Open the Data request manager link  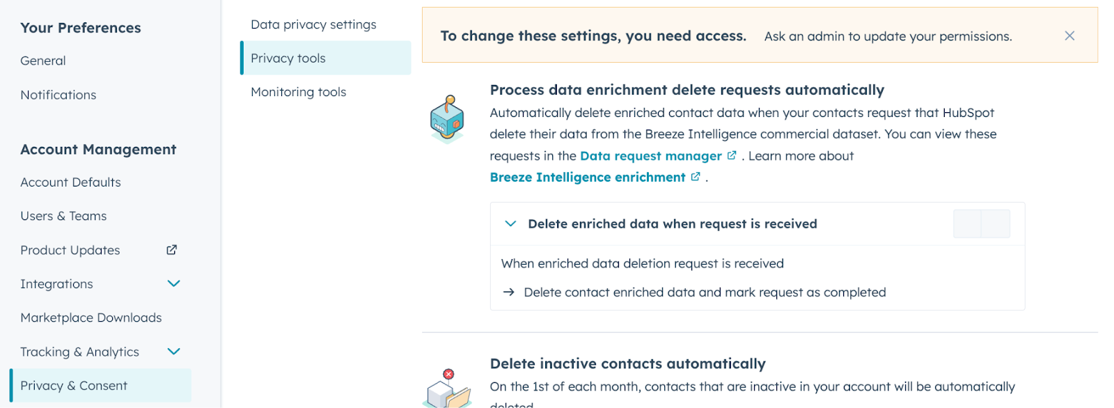point(650,156)
